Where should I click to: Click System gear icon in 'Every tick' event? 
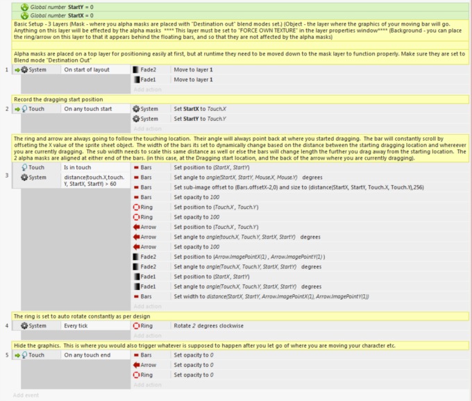(24, 326)
